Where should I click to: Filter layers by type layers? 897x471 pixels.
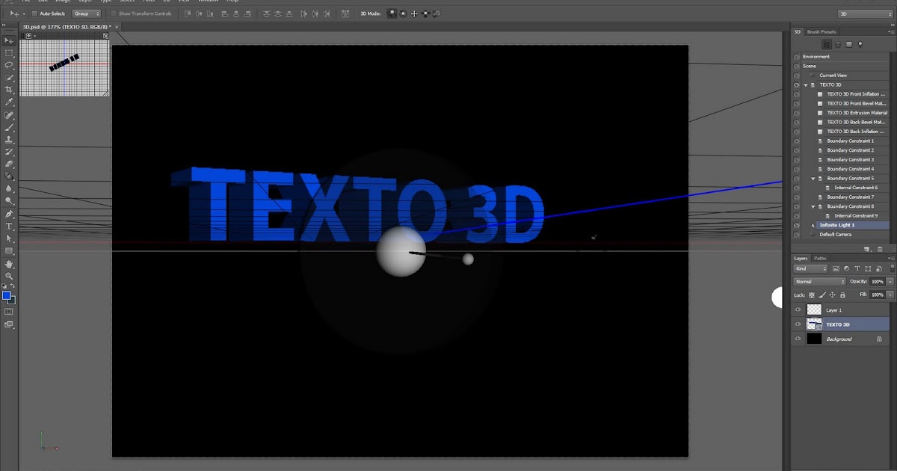[x=858, y=268]
